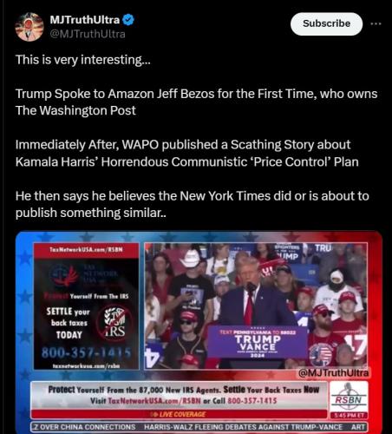This screenshot has height=434, width=392.
Task: Click the @MJTruthUltra handle under the name
Action: 88,34
